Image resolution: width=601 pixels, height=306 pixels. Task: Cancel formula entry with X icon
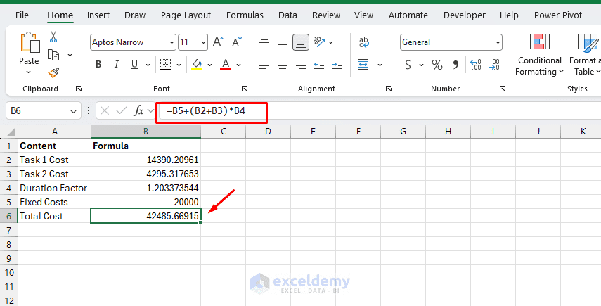[x=105, y=111]
